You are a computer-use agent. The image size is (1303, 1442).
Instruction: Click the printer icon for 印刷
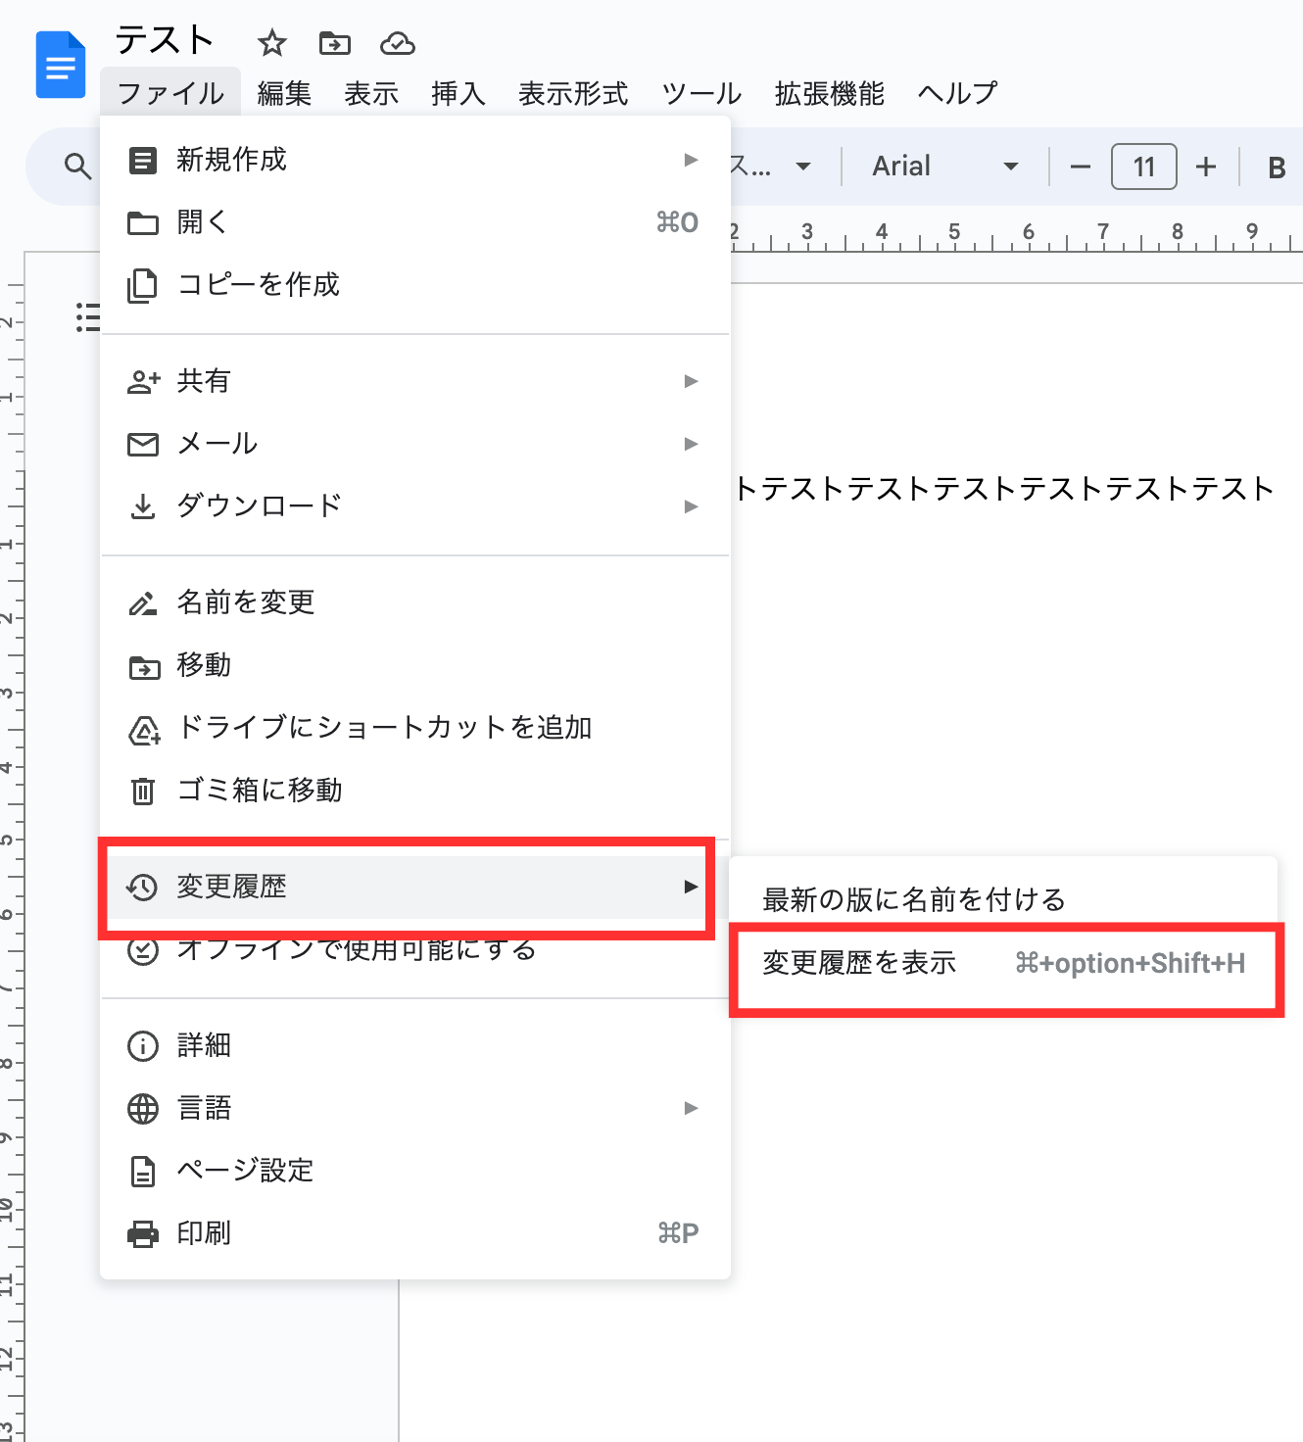coord(143,1234)
